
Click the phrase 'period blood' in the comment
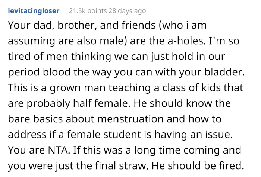[39, 73]
